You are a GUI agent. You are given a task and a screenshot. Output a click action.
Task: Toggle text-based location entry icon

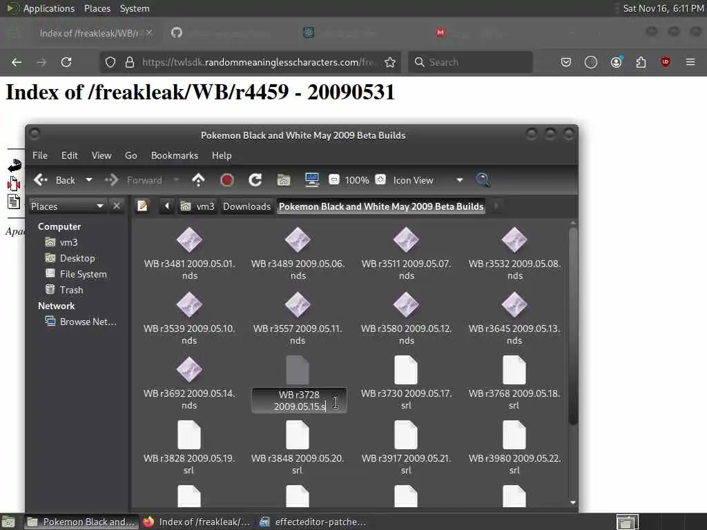click(x=143, y=206)
